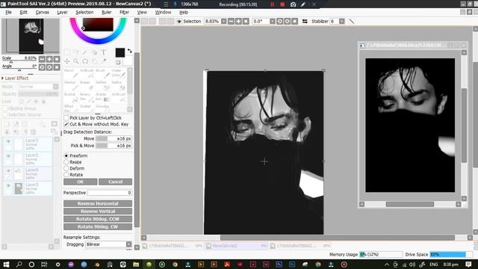Hide Layer7 using its eye icon

point(8,141)
